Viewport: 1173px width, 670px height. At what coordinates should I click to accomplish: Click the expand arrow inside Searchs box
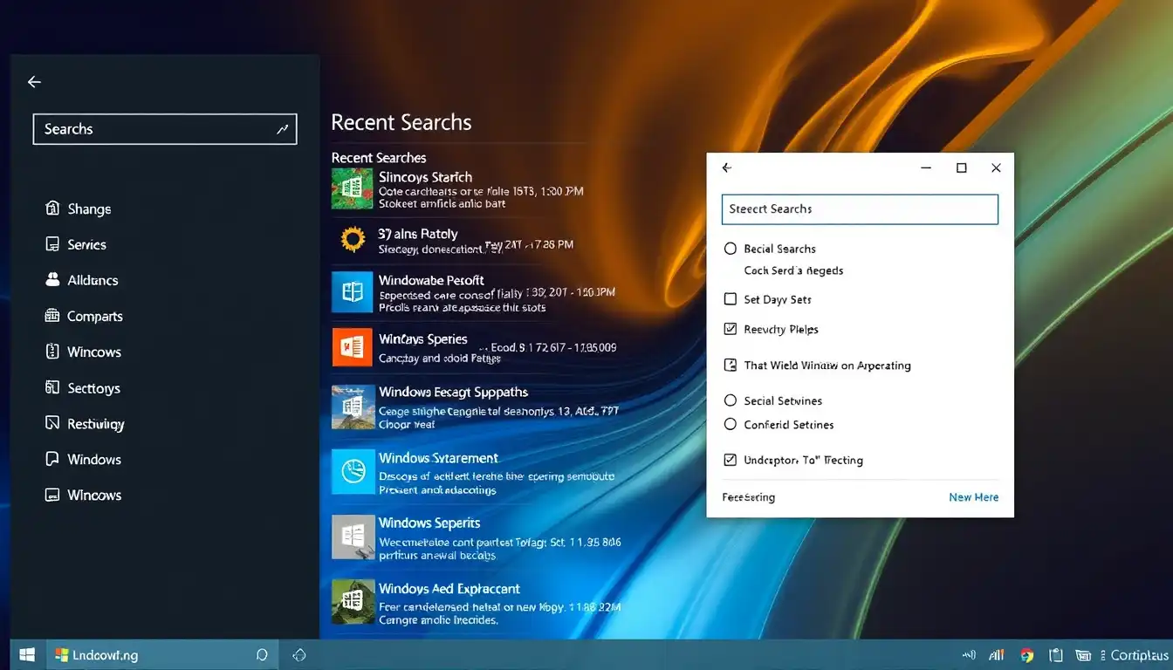click(x=282, y=129)
